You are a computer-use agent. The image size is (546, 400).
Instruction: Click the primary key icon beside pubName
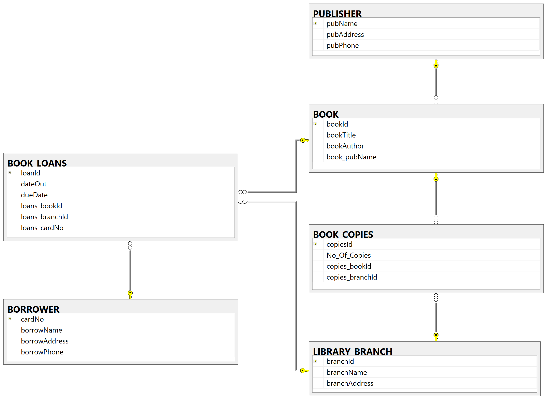[316, 23]
